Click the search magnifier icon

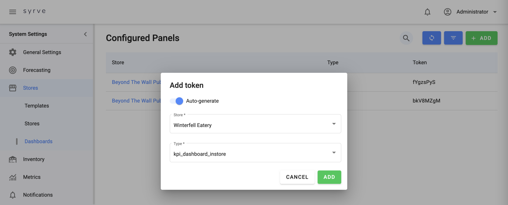(406, 38)
